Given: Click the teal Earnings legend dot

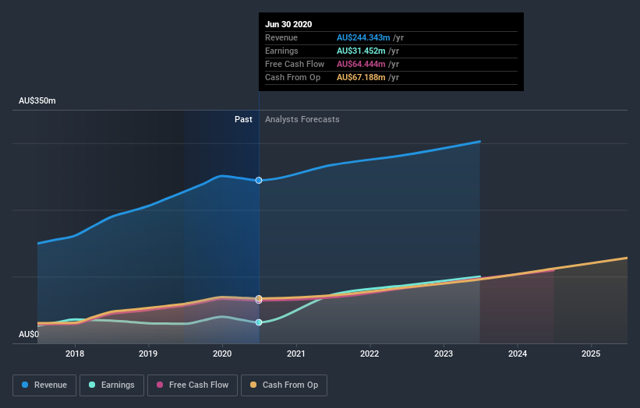Looking at the screenshot, I should click(92, 385).
